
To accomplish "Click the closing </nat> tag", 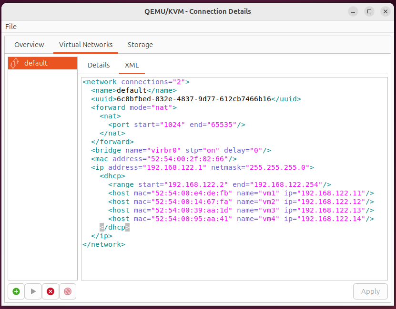I will (x=112, y=133).
